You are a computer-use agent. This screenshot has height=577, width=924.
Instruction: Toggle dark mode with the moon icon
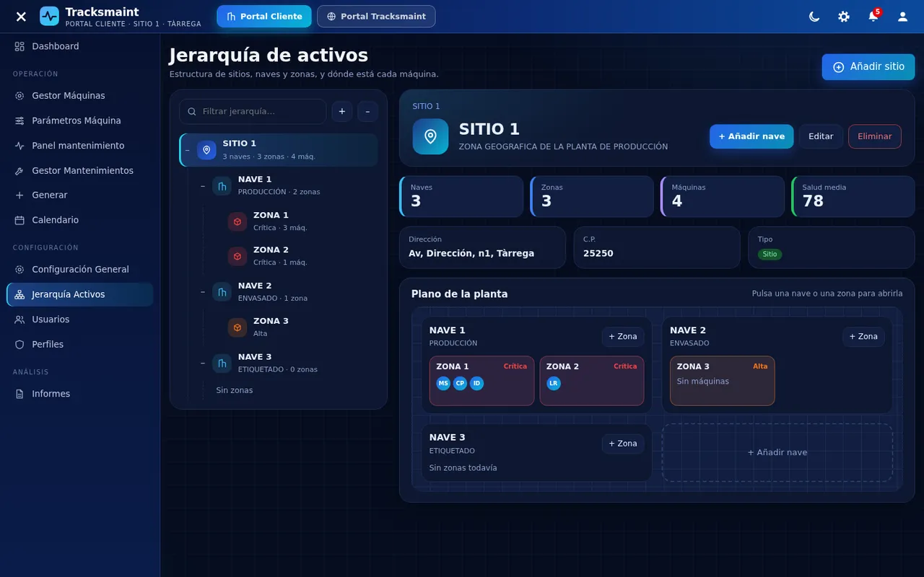coord(814,17)
